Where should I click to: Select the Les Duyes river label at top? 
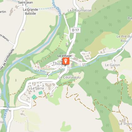[57, 9]
